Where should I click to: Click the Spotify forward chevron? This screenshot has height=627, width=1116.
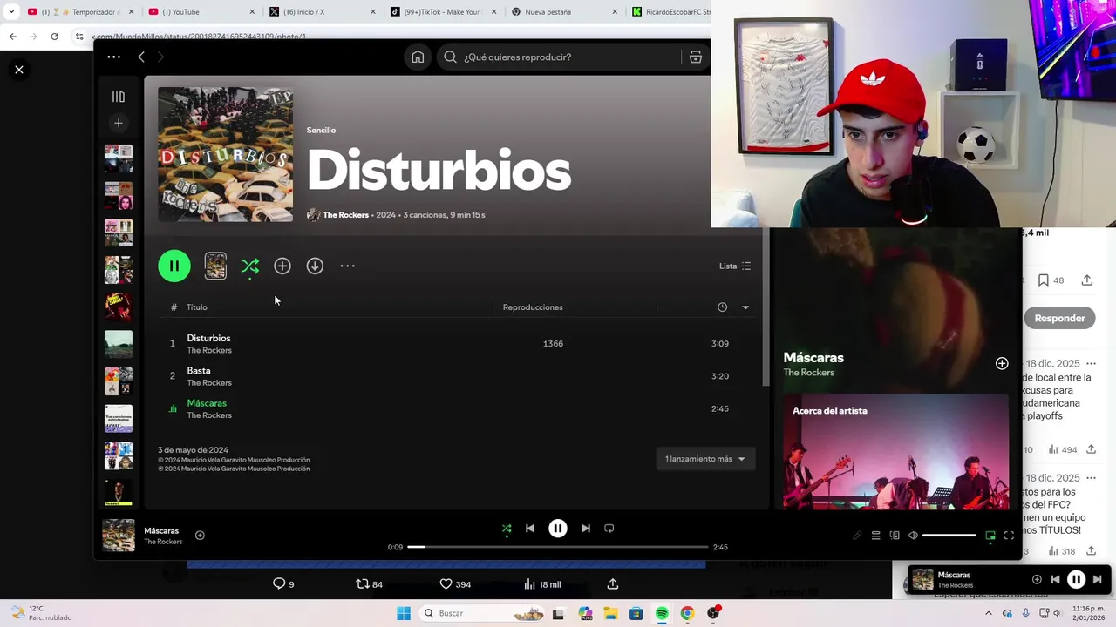coord(160,57)
